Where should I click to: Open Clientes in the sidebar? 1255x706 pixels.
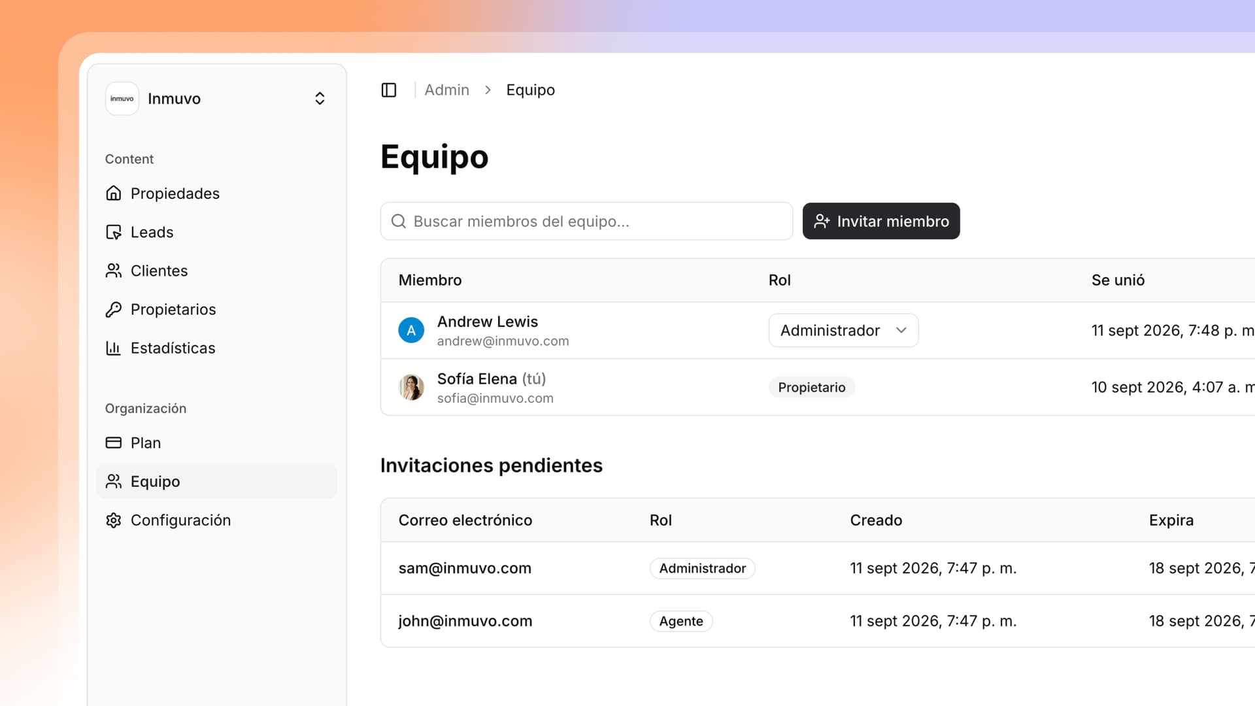(216, 271)
